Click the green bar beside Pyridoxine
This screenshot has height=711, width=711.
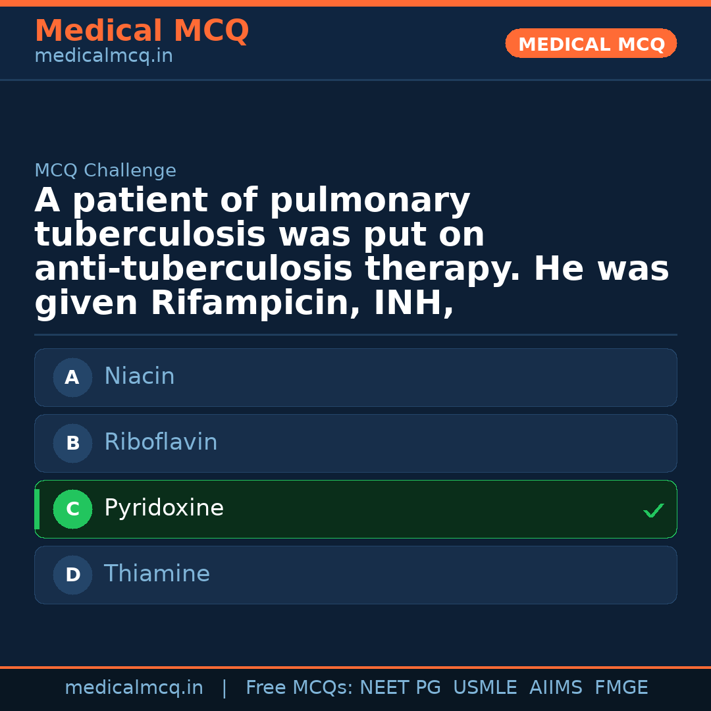(37, 509)
